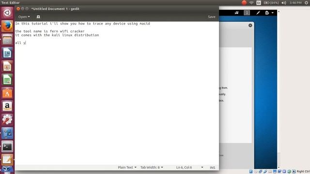Switch to the gedit text editor dock icon
Screen dimensions: 310x174
[x=7, y=159]
